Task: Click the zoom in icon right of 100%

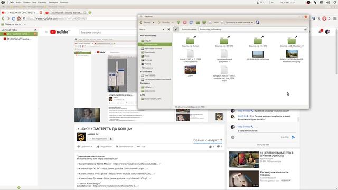Action: [x=222, y=22]
